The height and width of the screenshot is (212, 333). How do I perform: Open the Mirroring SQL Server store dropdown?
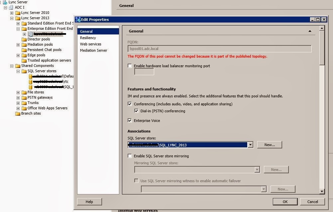pos(257,170)
